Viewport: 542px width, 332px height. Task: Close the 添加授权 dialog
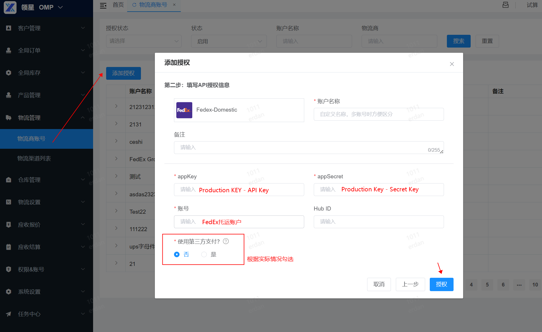452,64
